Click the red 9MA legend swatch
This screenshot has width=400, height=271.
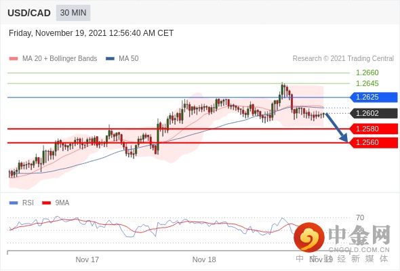(x=46, y=203)
